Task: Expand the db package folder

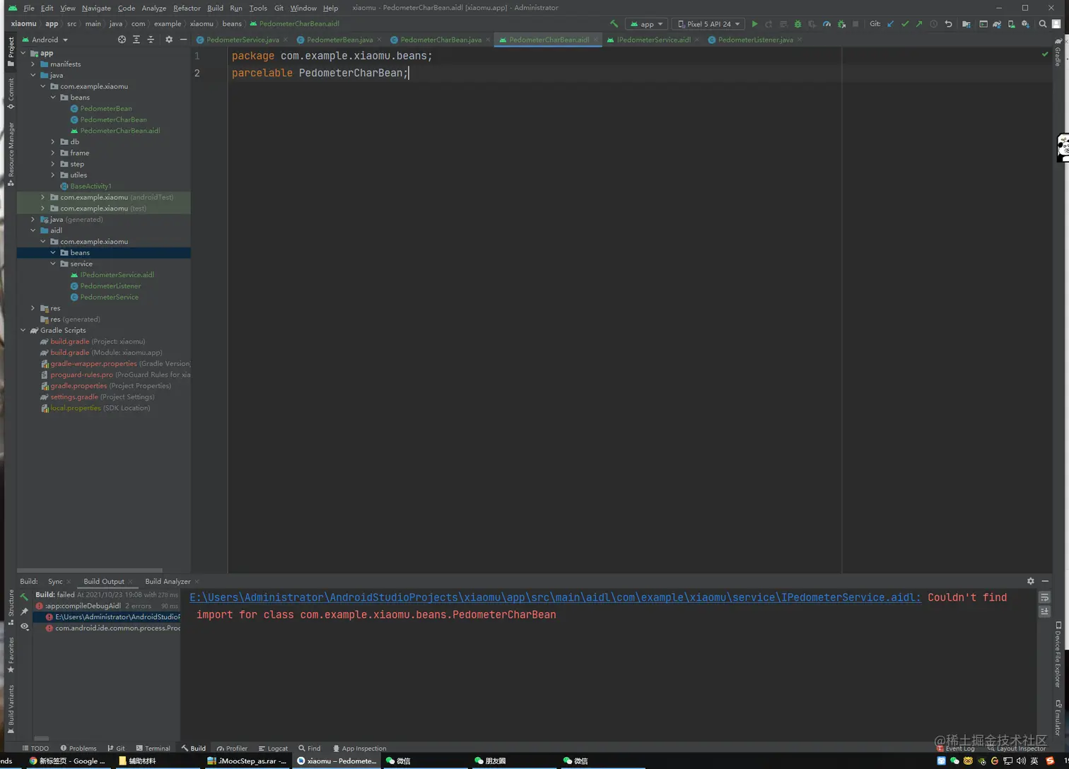Action: tap(53, 142)
